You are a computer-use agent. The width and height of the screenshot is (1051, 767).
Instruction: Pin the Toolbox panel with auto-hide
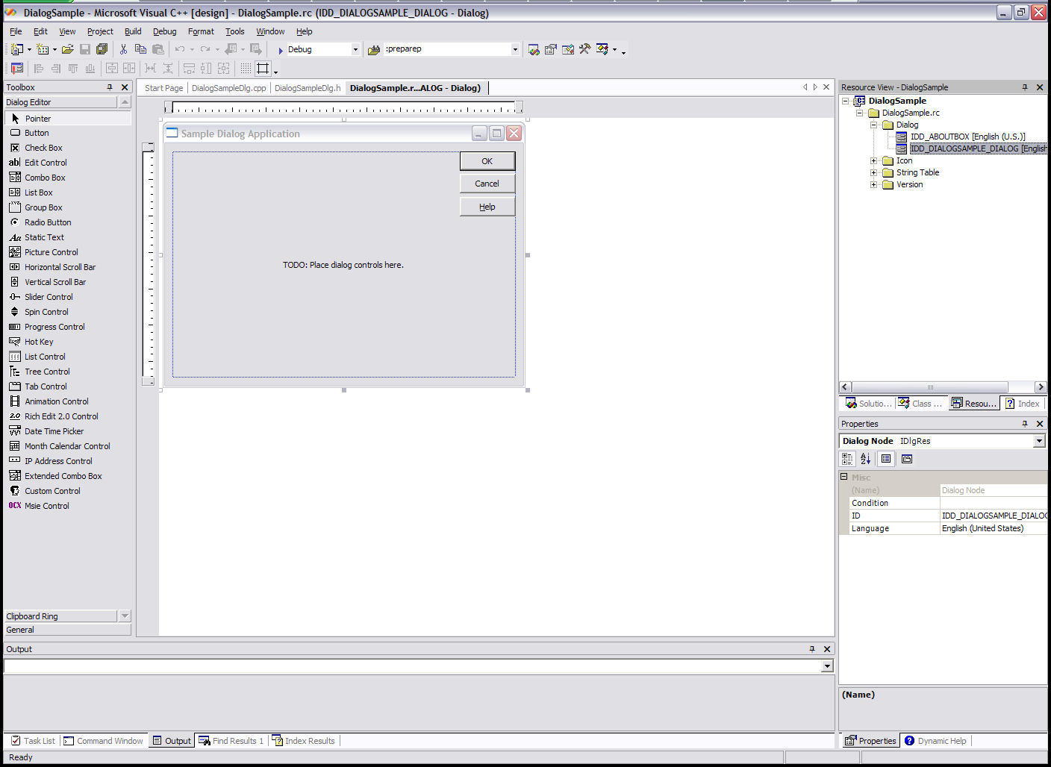[x=110, y=87]
